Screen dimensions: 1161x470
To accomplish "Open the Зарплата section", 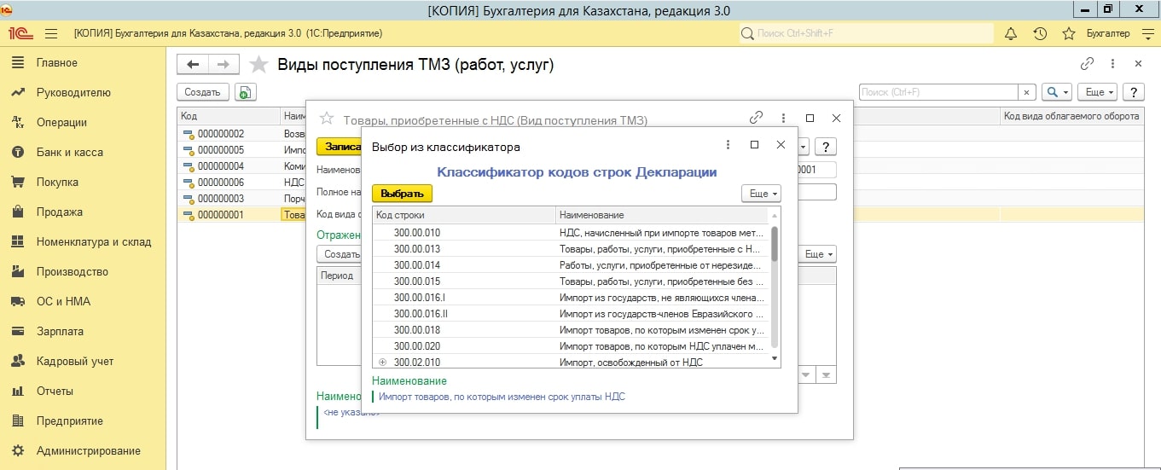I will pos(60,331).
